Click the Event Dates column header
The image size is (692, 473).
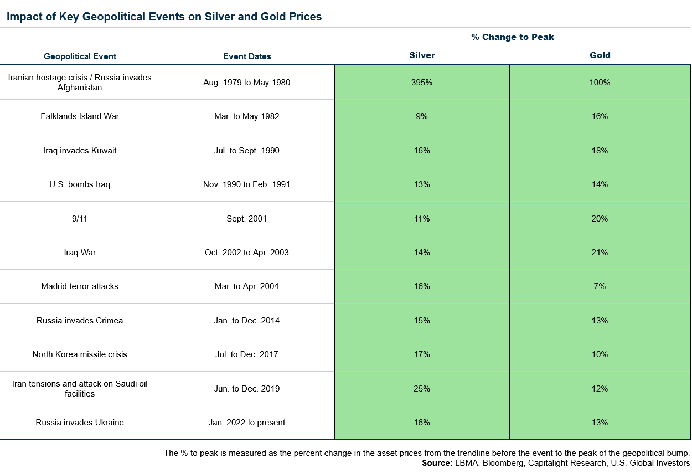(x=247, y=56)
